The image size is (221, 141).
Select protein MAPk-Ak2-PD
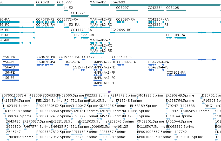point(98,70)
